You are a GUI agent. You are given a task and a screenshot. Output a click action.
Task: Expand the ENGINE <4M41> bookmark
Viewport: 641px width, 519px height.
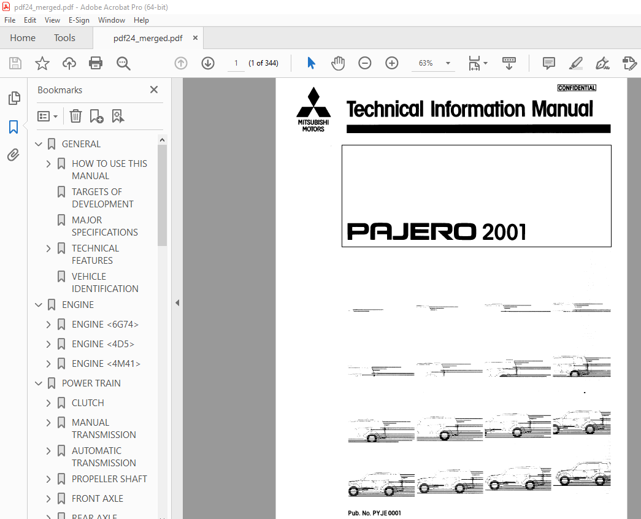48,364
